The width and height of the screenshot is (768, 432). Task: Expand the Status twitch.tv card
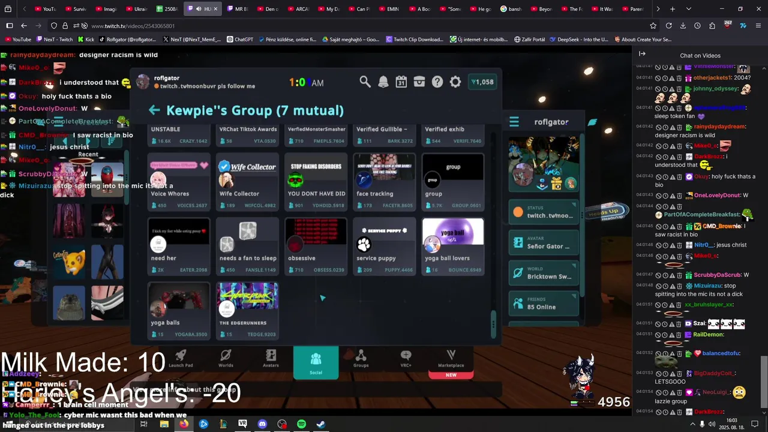[544, 212]
